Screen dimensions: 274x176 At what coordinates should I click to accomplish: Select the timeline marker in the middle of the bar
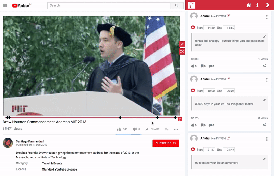(120, 118)
